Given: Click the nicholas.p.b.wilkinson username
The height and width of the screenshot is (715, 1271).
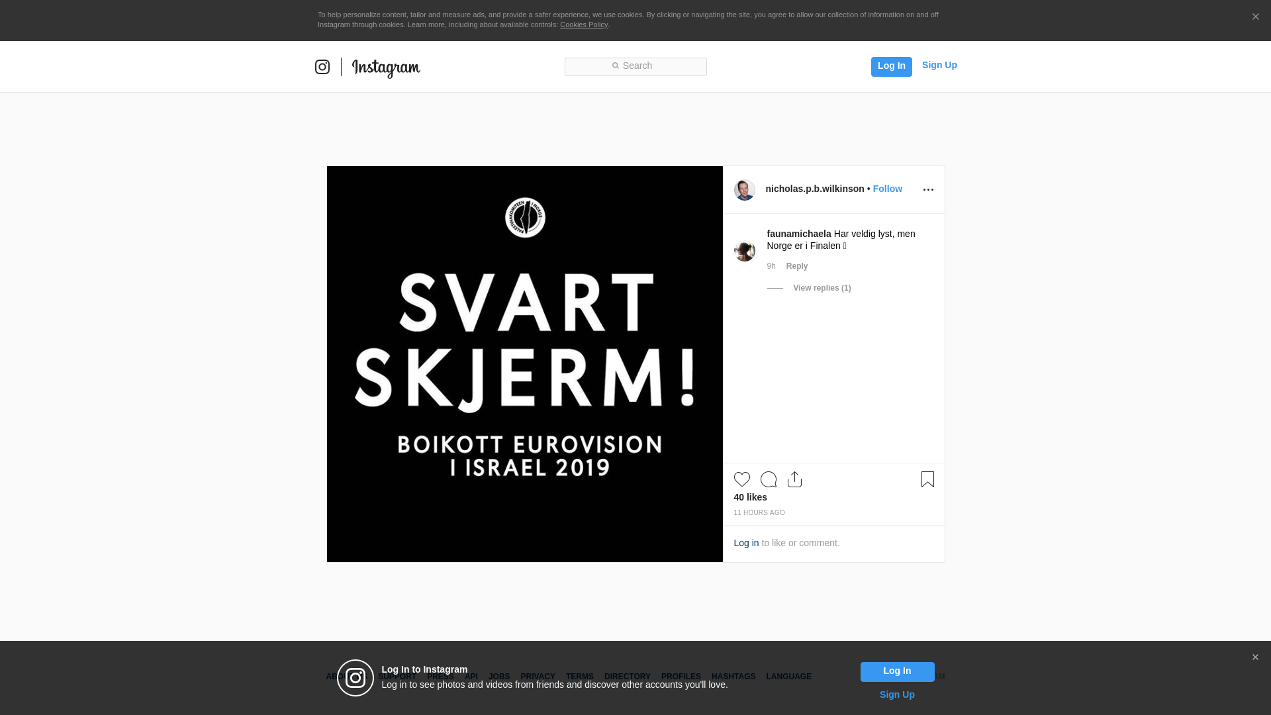Looking at the screenshot, I should (815, 189).
